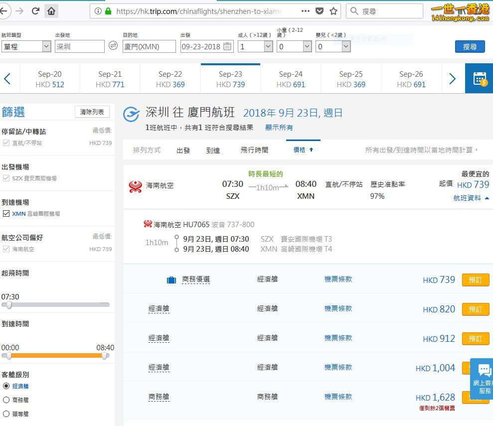Toggle XMN 高崎國際機場 arrival airport checkbox
The image size is (493, 426).
pos(6,214)
